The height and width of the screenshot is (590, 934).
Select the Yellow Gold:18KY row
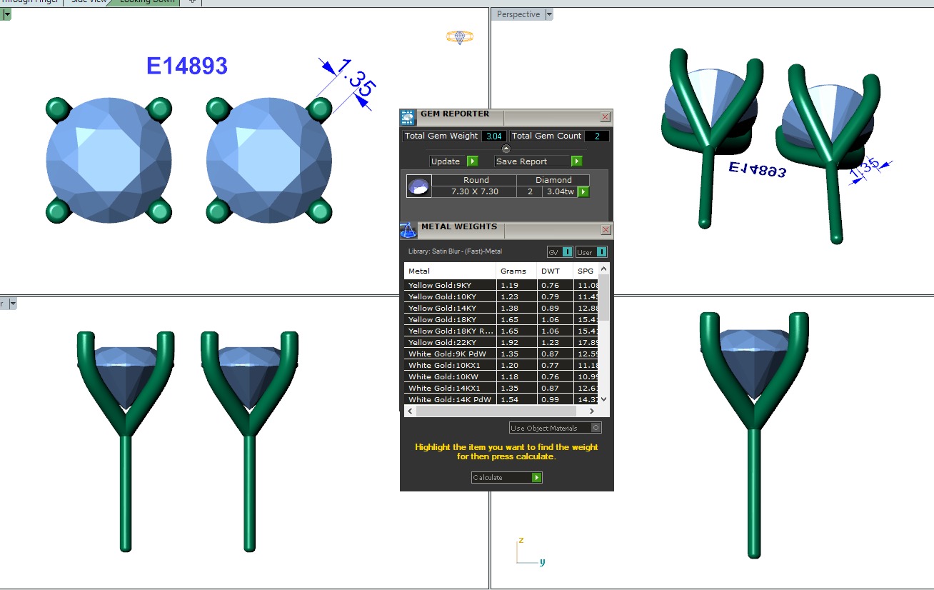450,319
